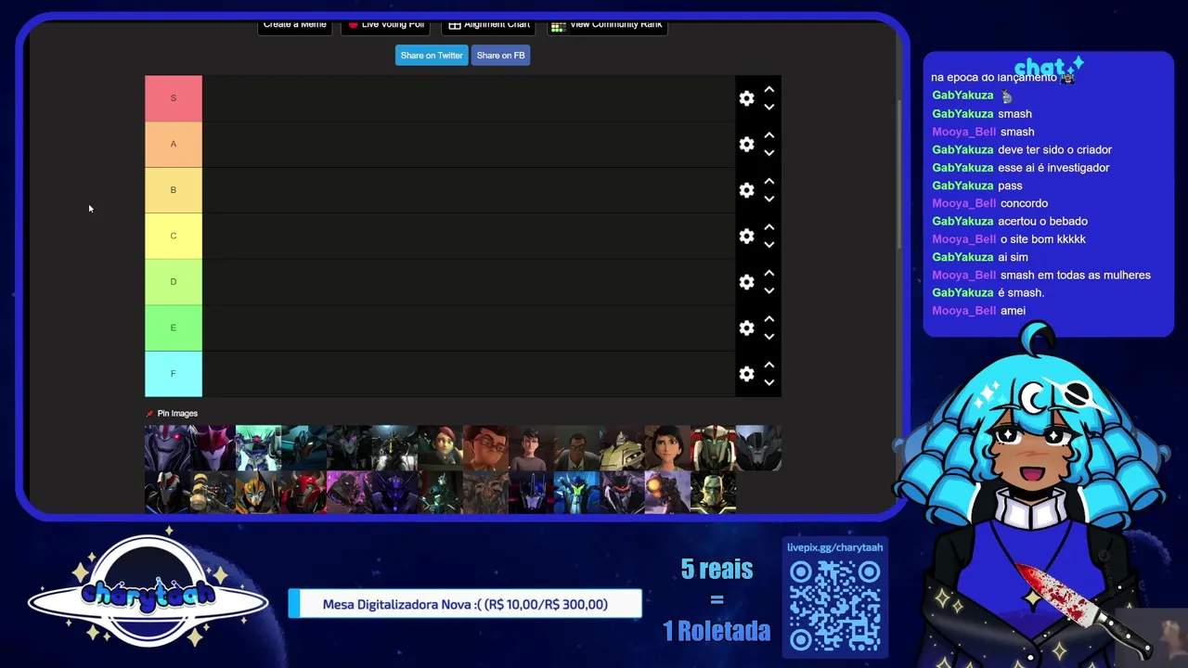The width and height of the screenshot is (1188, 668).
Task: Select the lime D tier label
Action: pyautogui.click(x=174, y=282)
